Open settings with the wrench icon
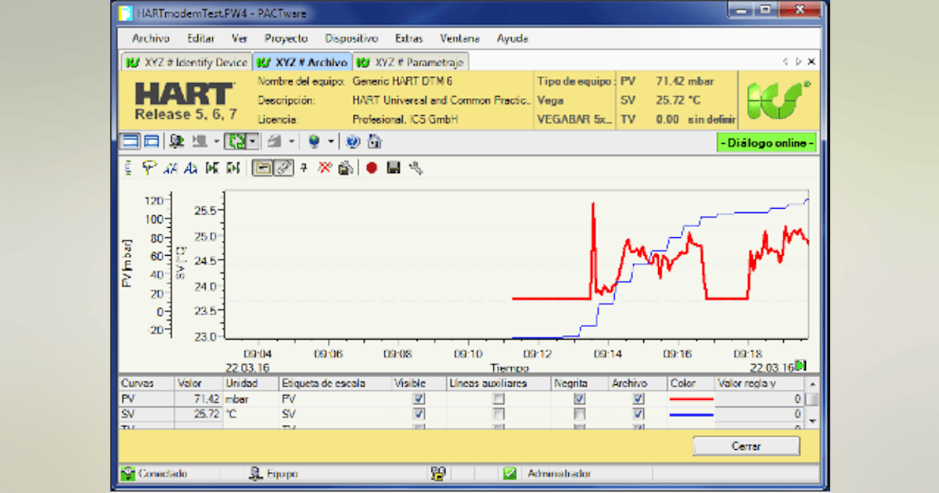 tap(417, 167)
